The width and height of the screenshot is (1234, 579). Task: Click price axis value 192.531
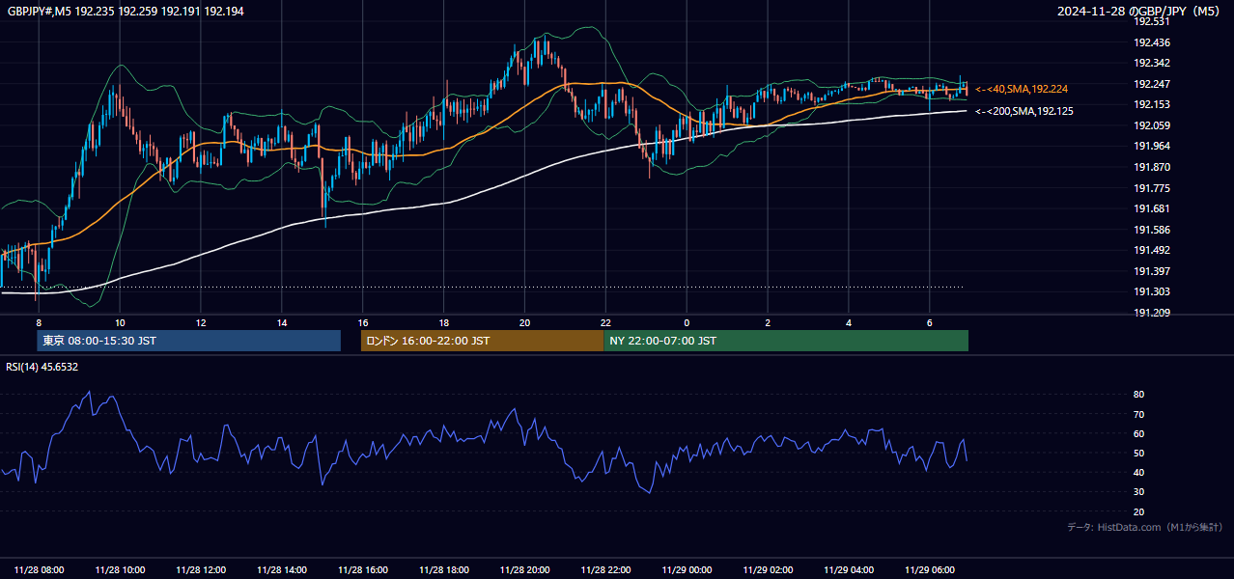click(x=1152, y=21)
